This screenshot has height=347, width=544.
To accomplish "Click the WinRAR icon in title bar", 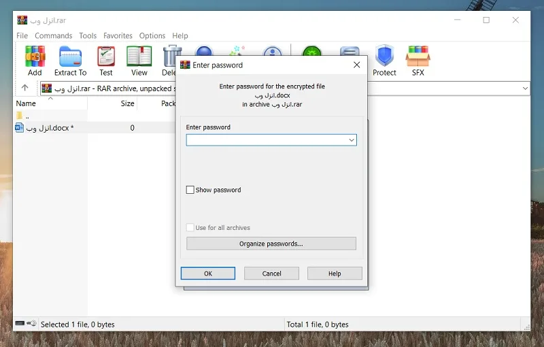I will click(x=22, y=20).
